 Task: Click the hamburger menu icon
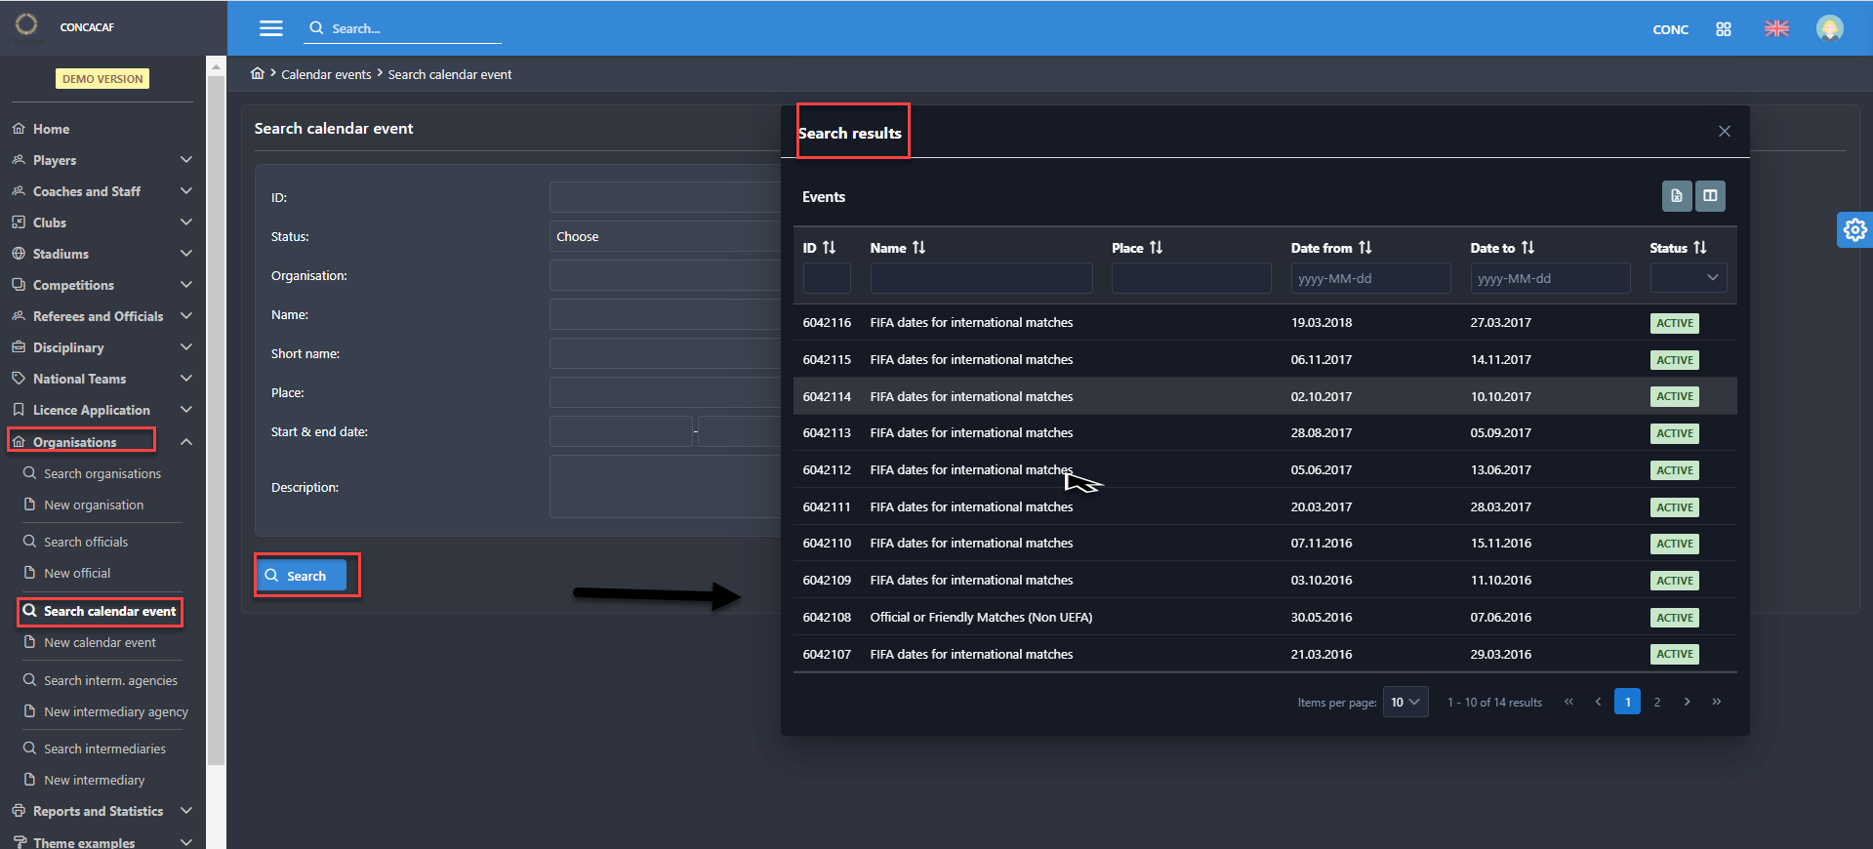(x=270, y=28)
